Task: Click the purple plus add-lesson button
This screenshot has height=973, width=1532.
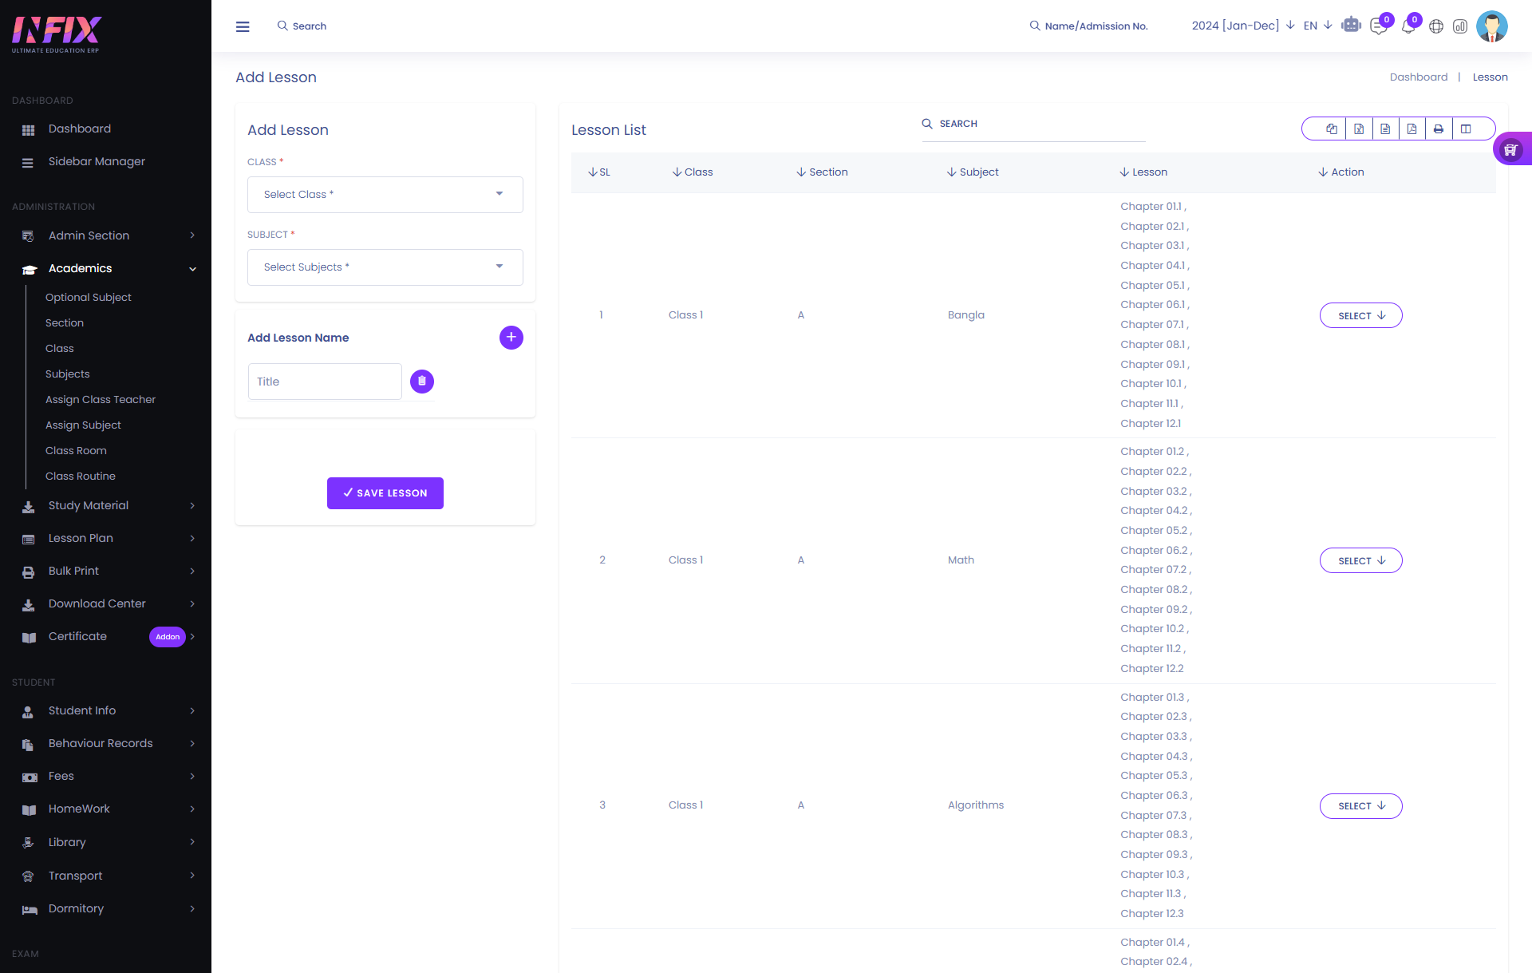Action: coord(511,338)
